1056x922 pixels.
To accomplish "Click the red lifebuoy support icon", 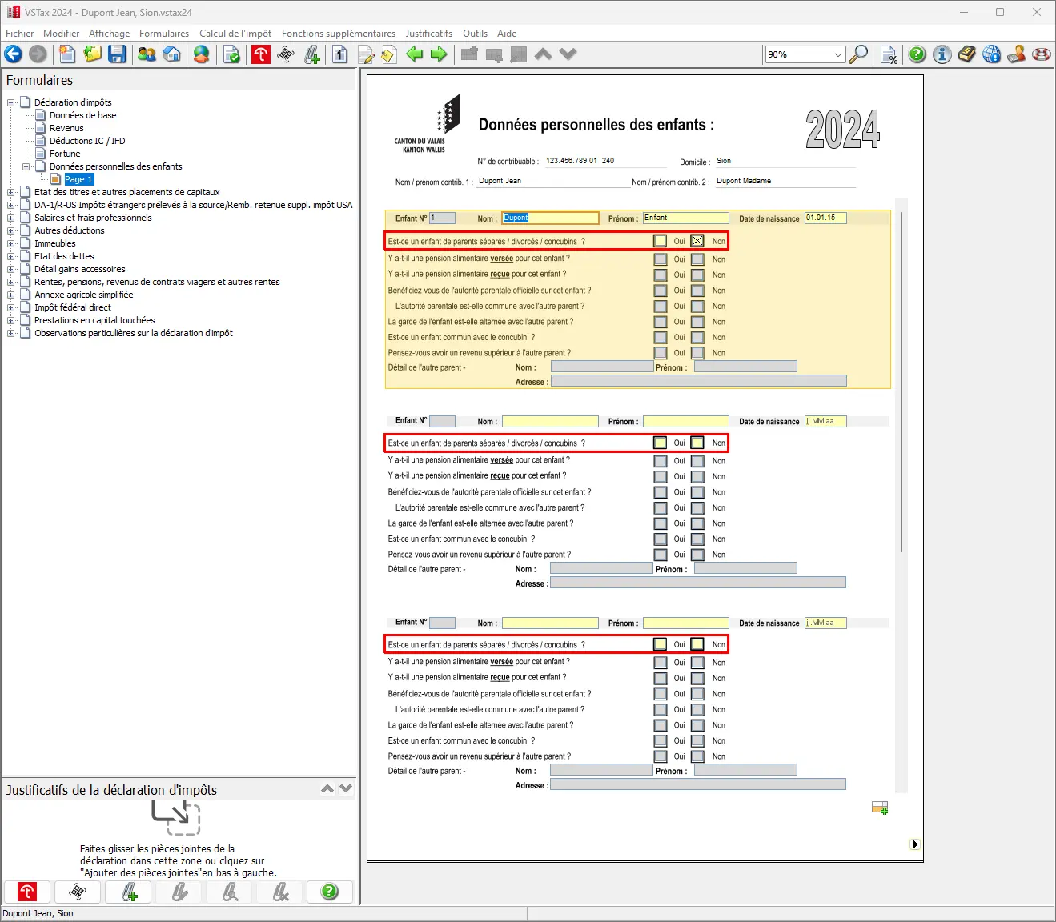I will [1042, 54].
